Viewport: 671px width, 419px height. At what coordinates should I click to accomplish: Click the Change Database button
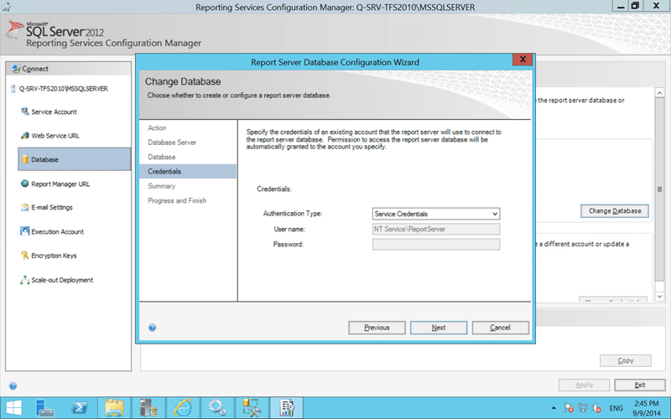615,211
